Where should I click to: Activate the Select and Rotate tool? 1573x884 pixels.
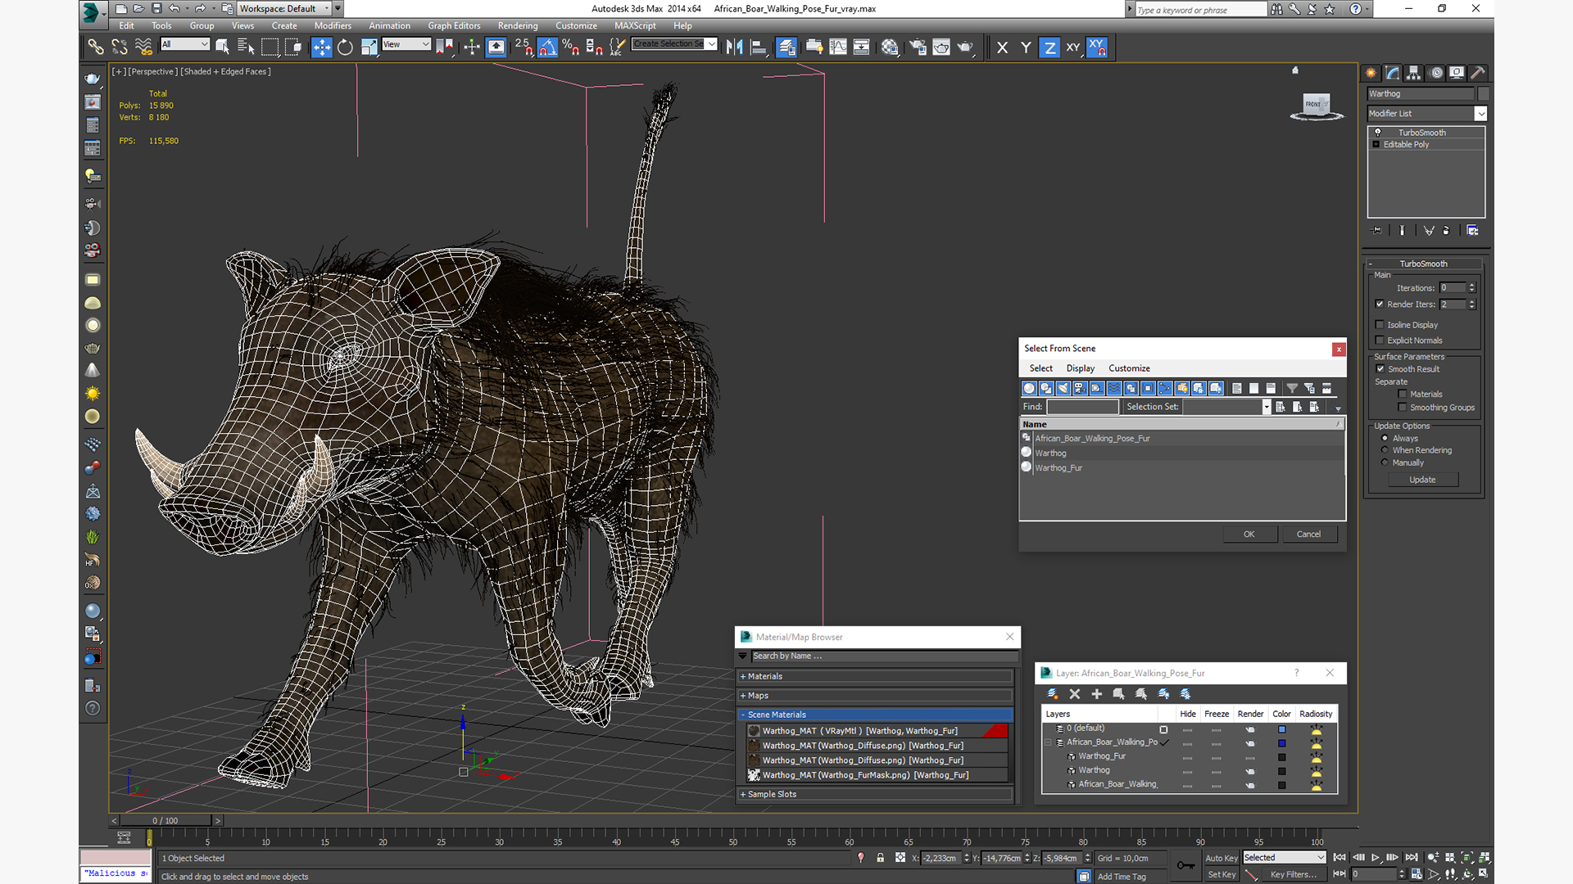click(x=345, y=47)
